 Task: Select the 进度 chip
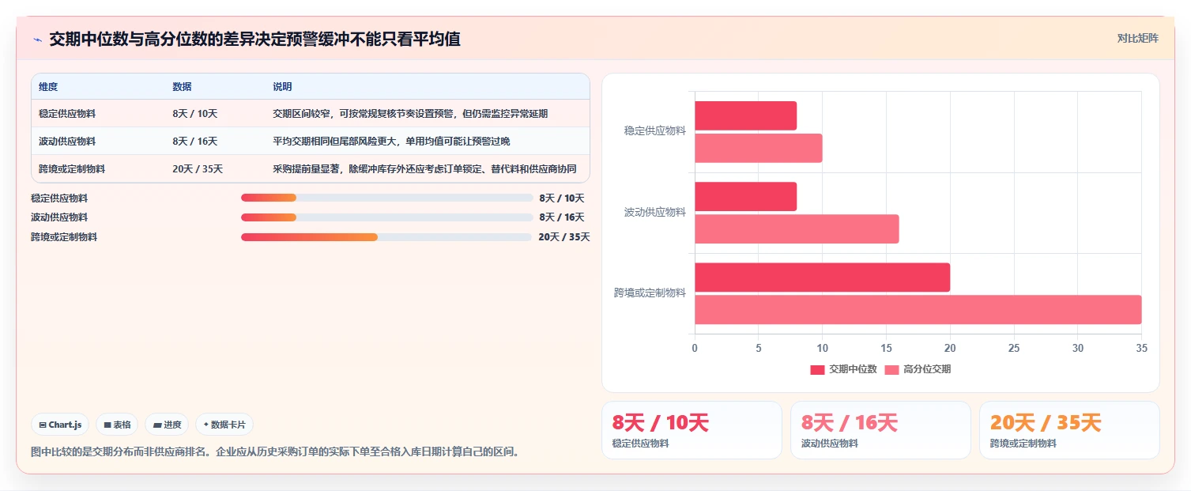point(167,425)
